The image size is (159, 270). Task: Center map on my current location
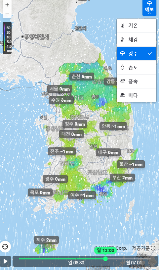coord(5,246)
